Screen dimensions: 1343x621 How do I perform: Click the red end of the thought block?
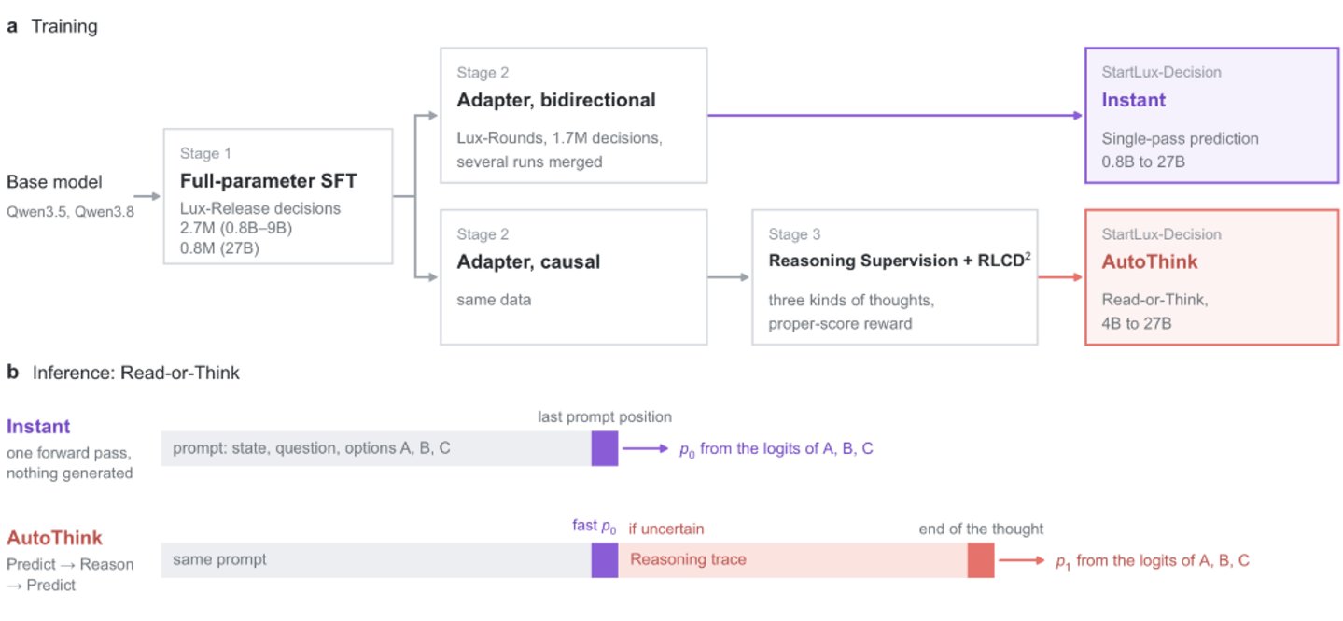[981, 560]
